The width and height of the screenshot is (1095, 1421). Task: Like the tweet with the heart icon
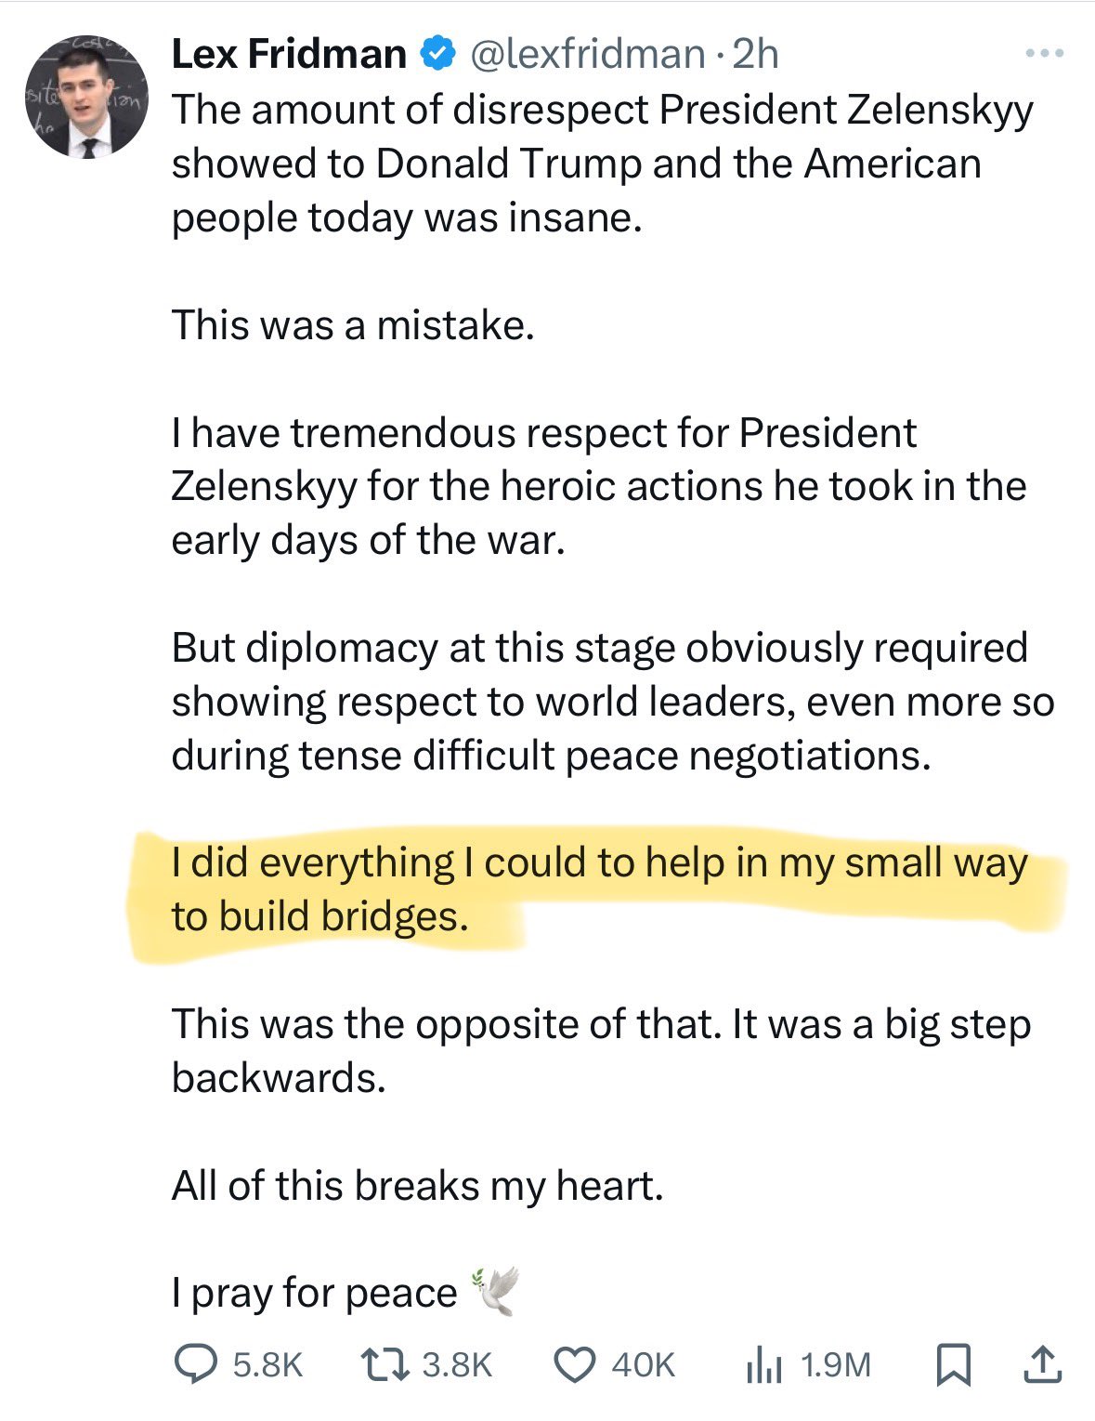(x=575, y=1364)
